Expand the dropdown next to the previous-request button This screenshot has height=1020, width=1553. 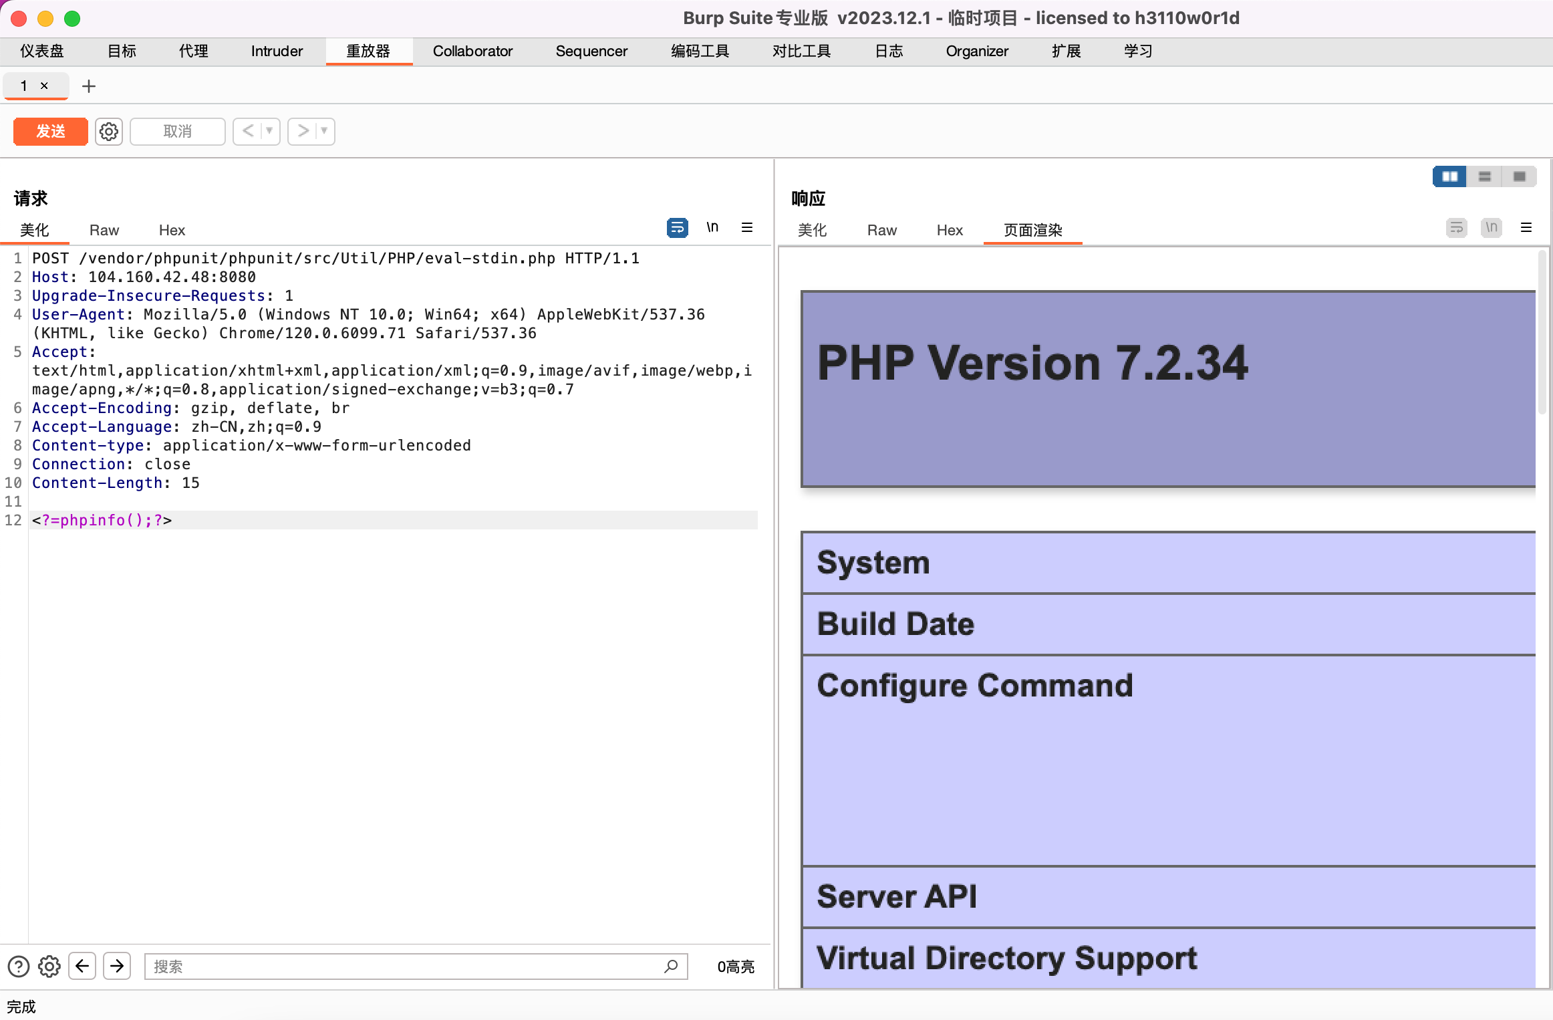268,131
